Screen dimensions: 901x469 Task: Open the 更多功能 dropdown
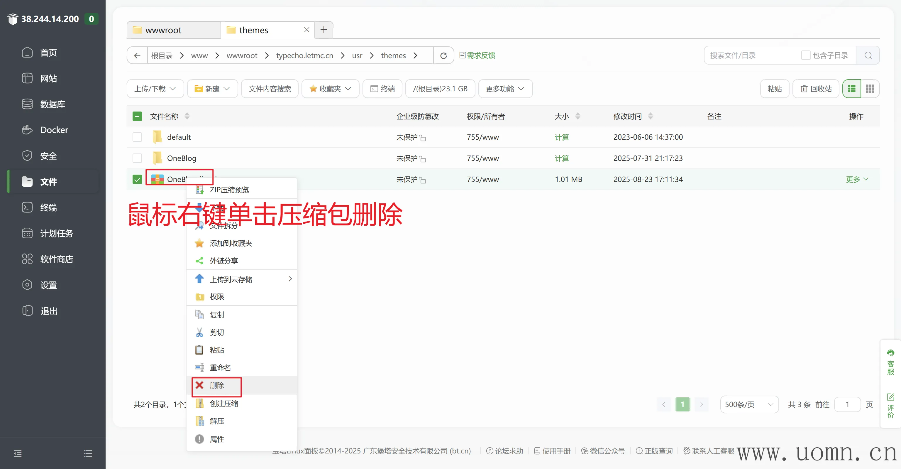(505, 89)
